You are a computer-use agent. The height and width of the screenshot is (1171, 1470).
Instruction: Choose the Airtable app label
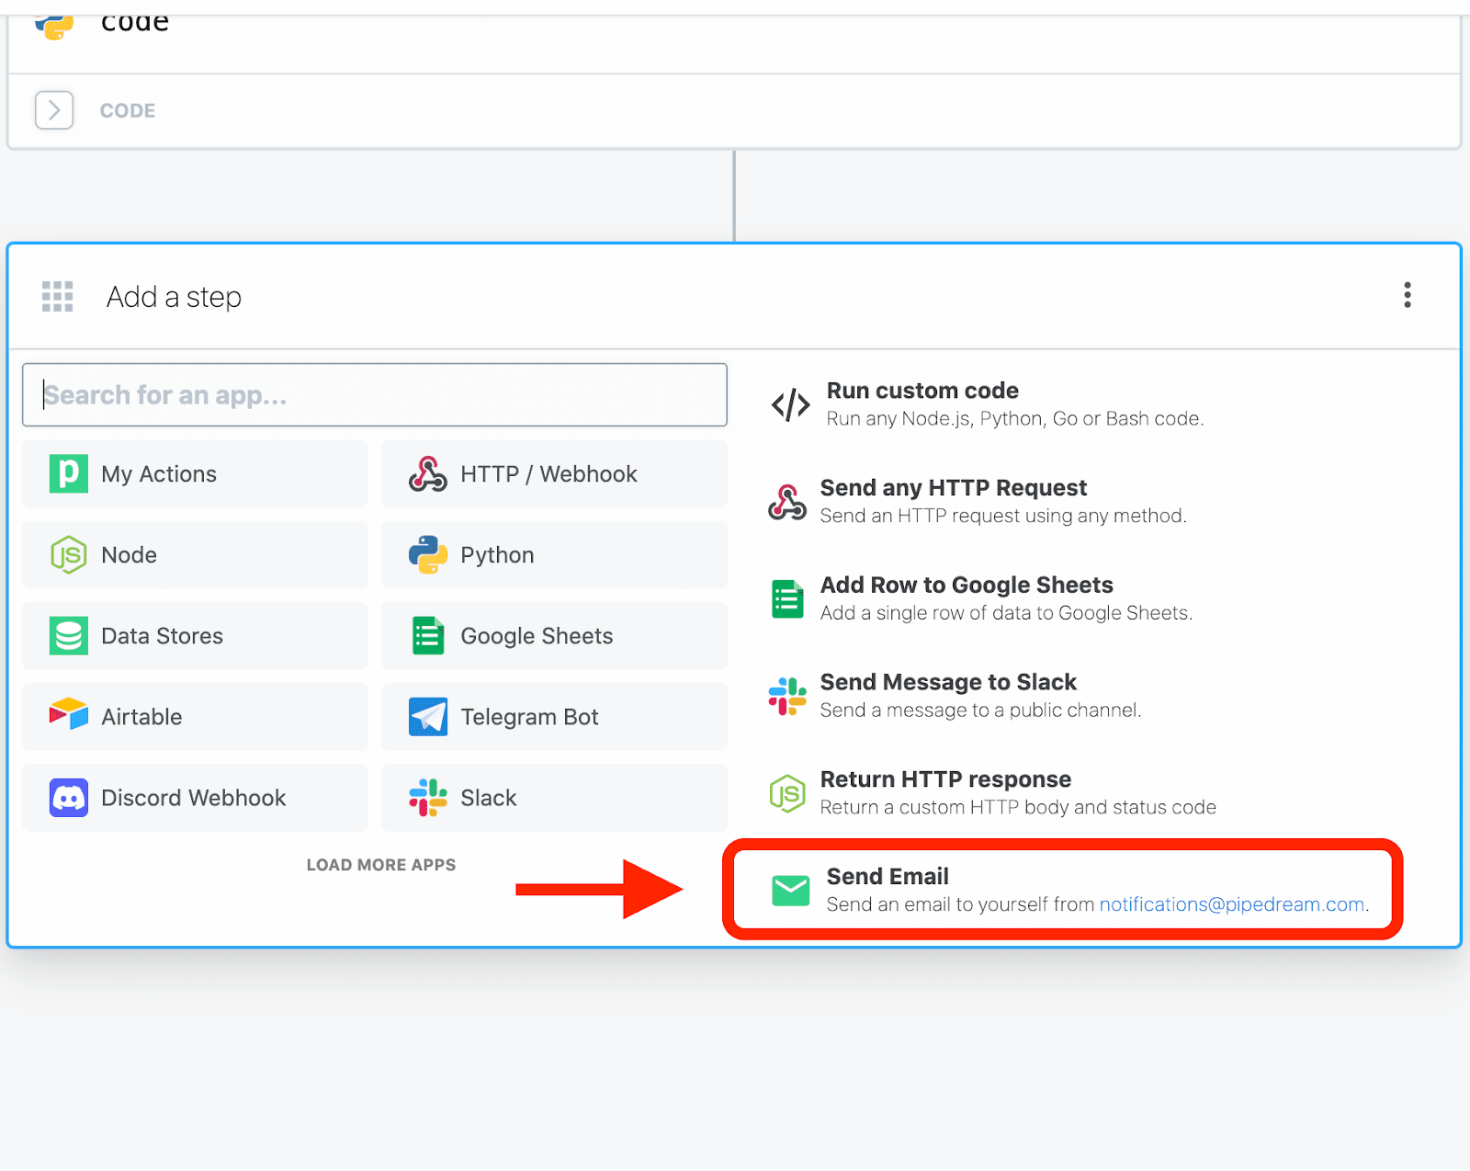(x=141, y=717)
